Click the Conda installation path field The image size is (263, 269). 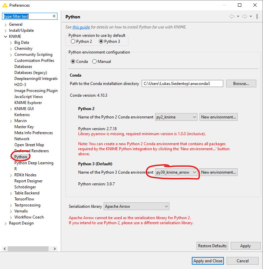click(182, 84)
